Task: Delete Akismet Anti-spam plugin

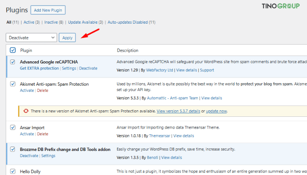Action: coord(43,91)
